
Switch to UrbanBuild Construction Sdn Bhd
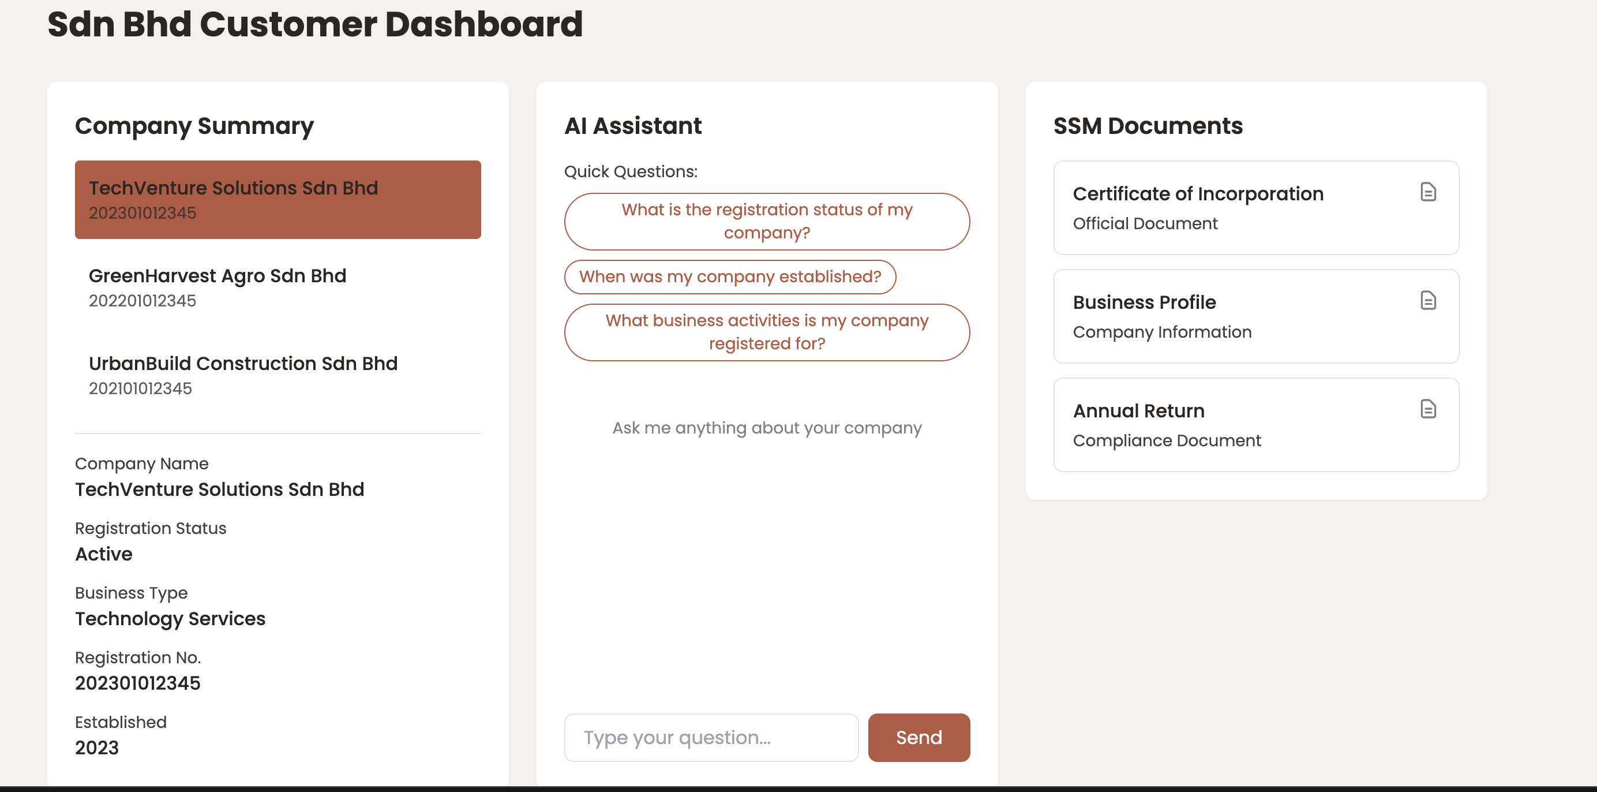278,375
